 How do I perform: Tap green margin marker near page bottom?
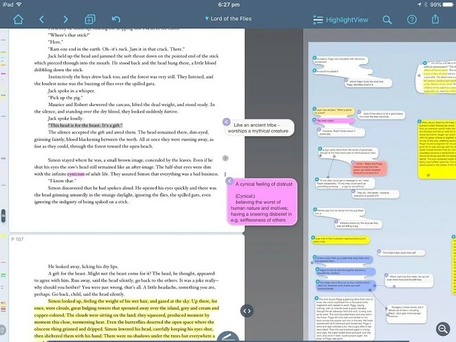point(3,275)
